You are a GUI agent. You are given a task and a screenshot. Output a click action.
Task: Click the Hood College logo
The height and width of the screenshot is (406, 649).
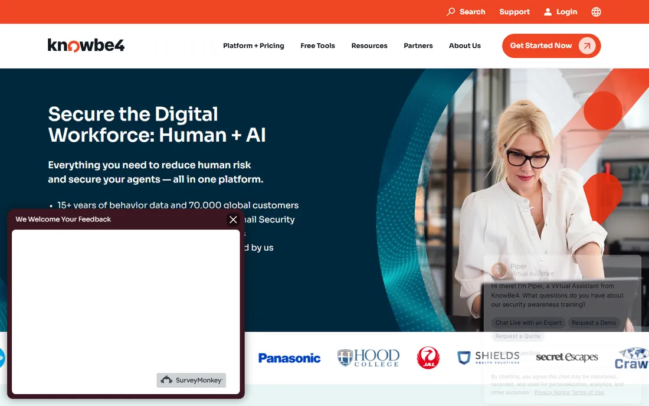(x=368, y=358)
